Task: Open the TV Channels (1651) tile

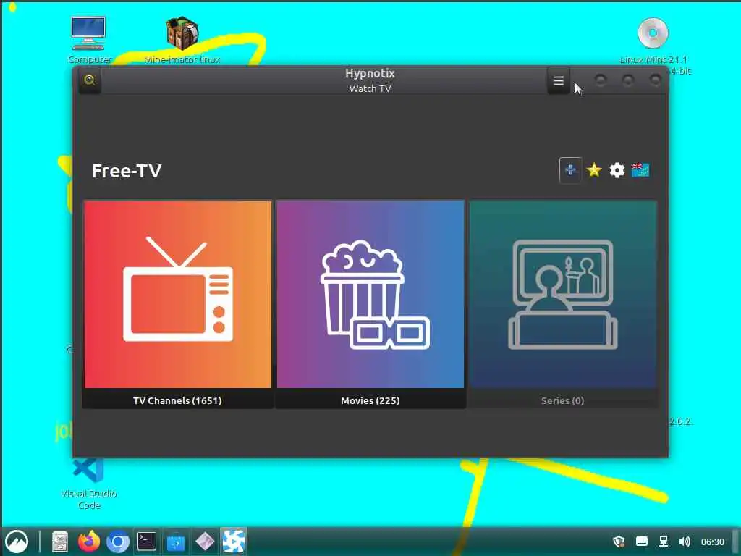Action: coord(178,304)
